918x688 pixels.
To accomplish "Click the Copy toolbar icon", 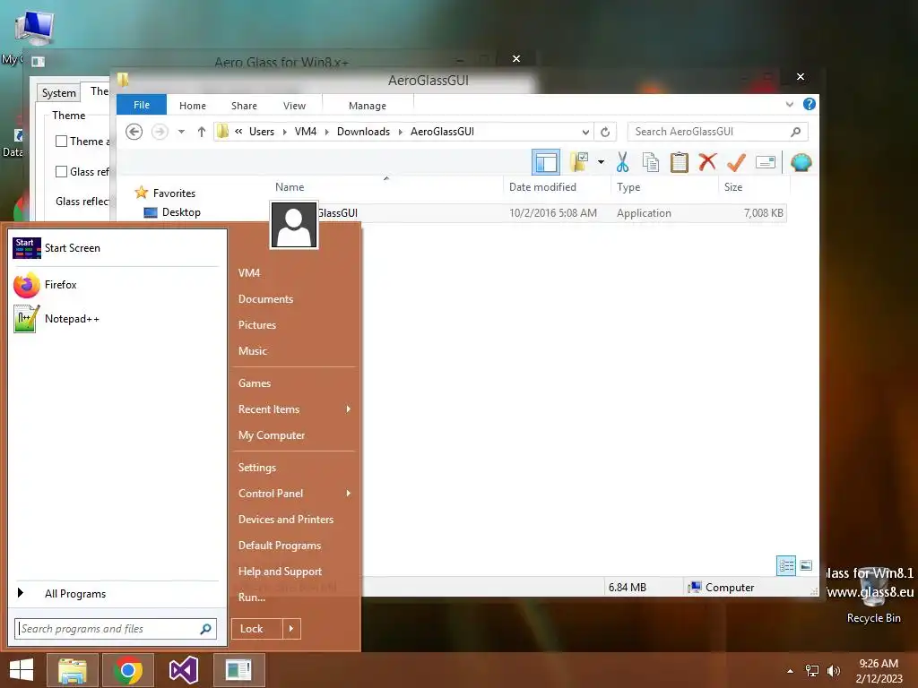I will click(651, 162).
